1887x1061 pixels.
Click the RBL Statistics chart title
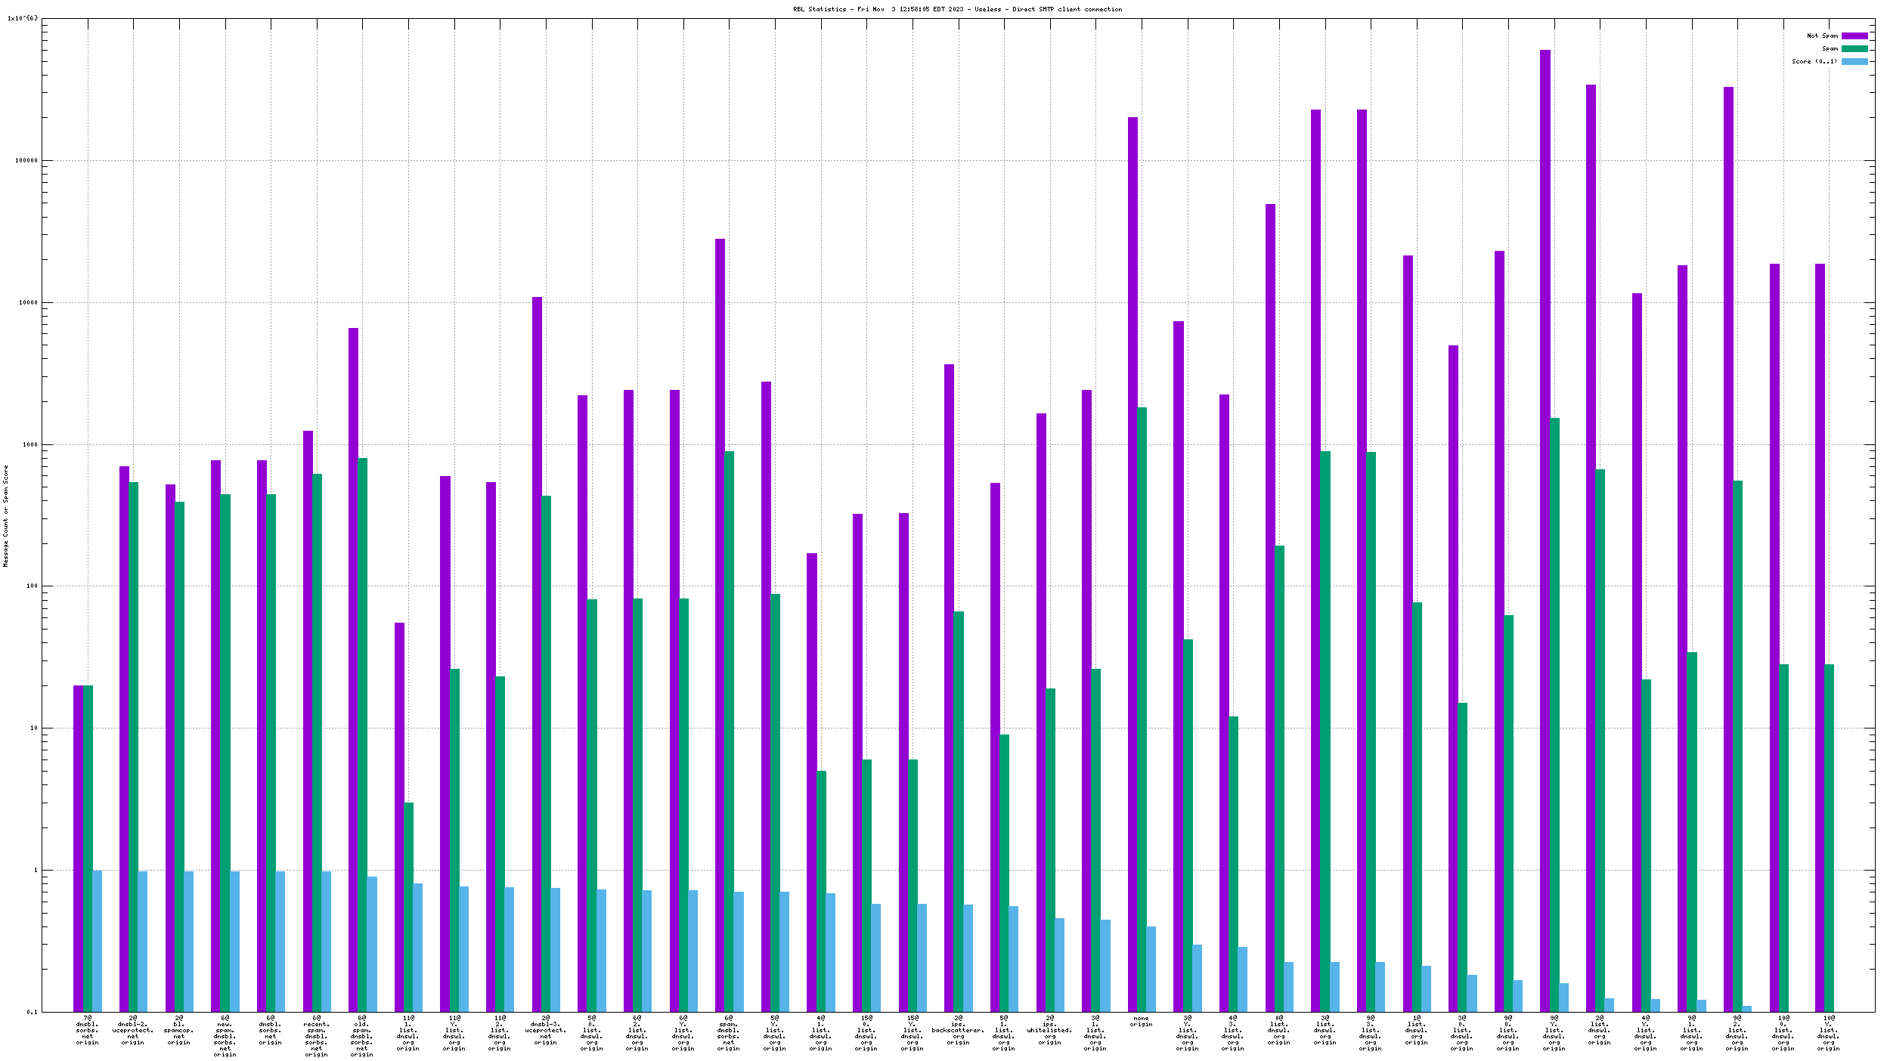957,9
